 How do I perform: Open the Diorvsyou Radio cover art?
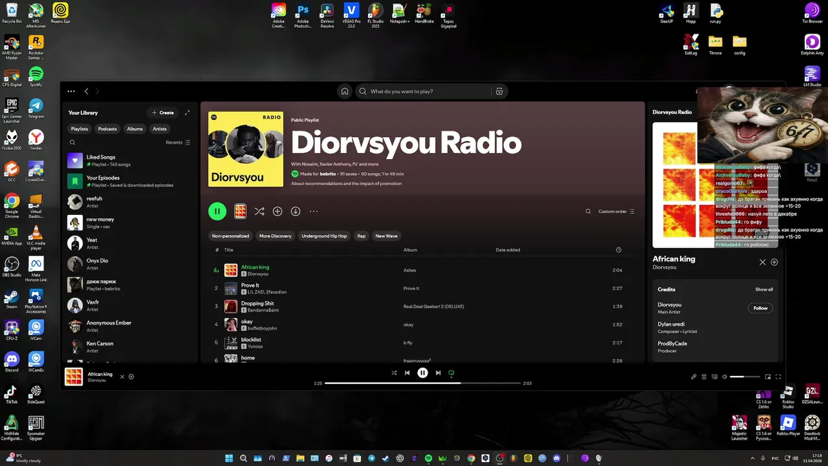point(246,149)
